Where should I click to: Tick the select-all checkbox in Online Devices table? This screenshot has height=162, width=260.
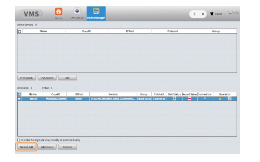tap(19, 31)
